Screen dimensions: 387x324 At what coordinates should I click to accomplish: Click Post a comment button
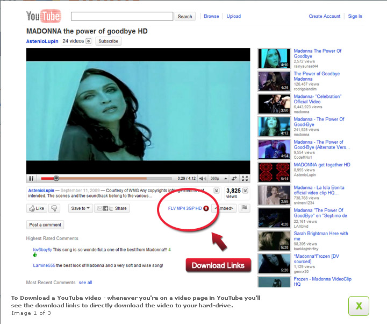(x=45, y=224)
